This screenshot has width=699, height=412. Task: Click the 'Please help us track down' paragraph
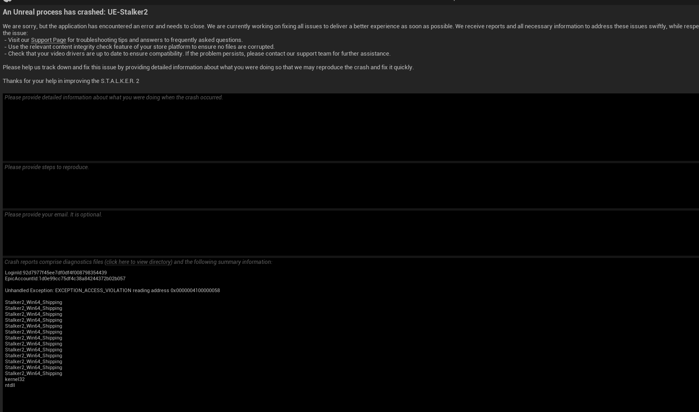pos(208,67)
